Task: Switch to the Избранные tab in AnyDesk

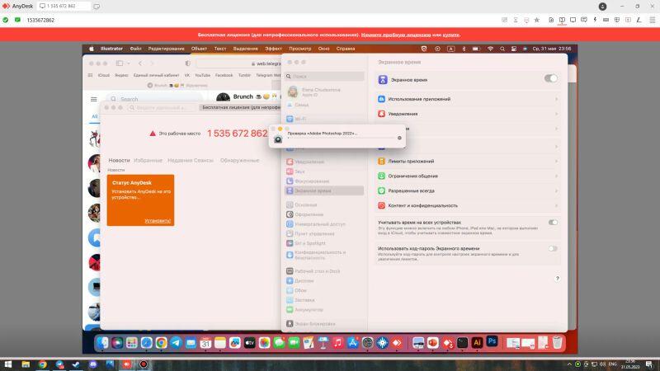Action: pyautogui.click(x=148, y=160)
